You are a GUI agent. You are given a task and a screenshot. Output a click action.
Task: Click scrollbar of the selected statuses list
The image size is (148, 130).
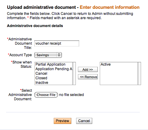pyautogui.click(x=139, y=74)
